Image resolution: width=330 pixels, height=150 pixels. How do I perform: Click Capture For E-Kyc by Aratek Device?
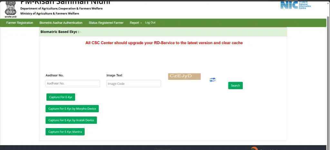71,120
